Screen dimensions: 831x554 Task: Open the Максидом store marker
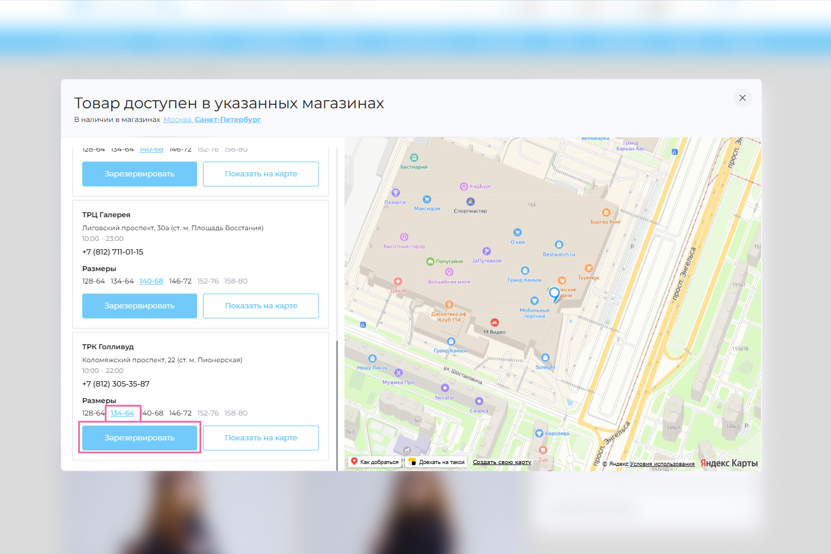pos(427,199)
